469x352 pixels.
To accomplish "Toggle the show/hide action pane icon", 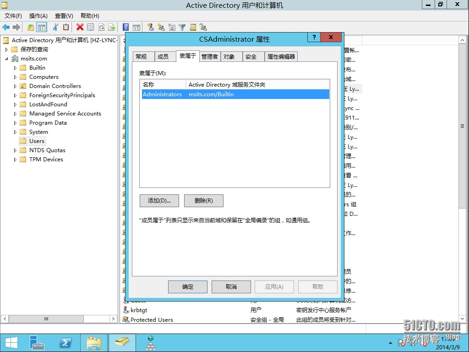I will tap(136, 27).
